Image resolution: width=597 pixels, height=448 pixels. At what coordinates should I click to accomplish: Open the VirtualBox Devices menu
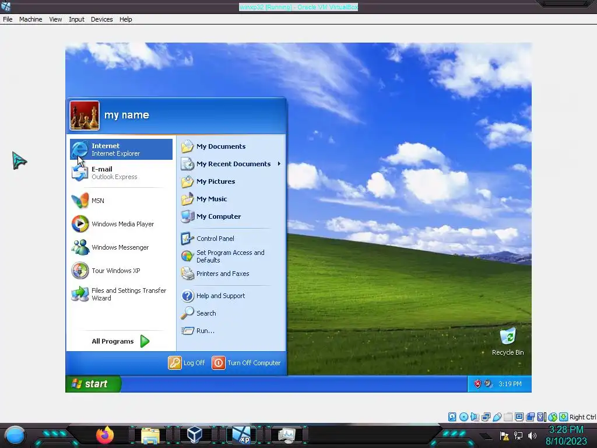(x=101, y=19)
